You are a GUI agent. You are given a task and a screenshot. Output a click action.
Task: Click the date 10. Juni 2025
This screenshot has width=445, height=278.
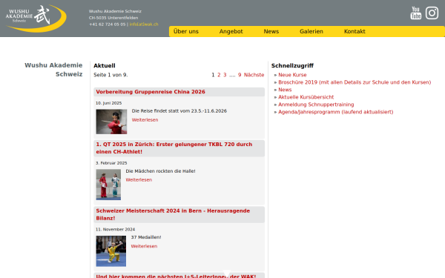109,103
